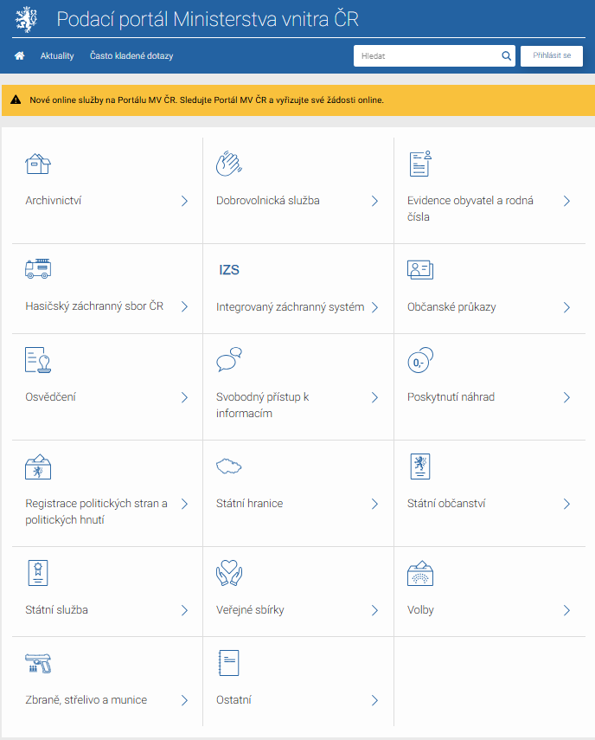Select the clapping hands Dobrovolnická služba icon
The width and height of the screenshot is (595, 740).
229,164
